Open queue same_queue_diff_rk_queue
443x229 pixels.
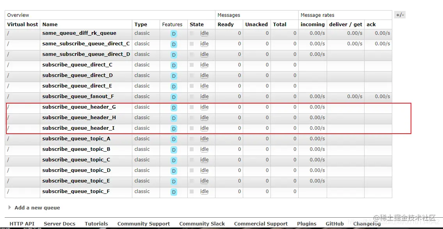[x=79, y=33]
